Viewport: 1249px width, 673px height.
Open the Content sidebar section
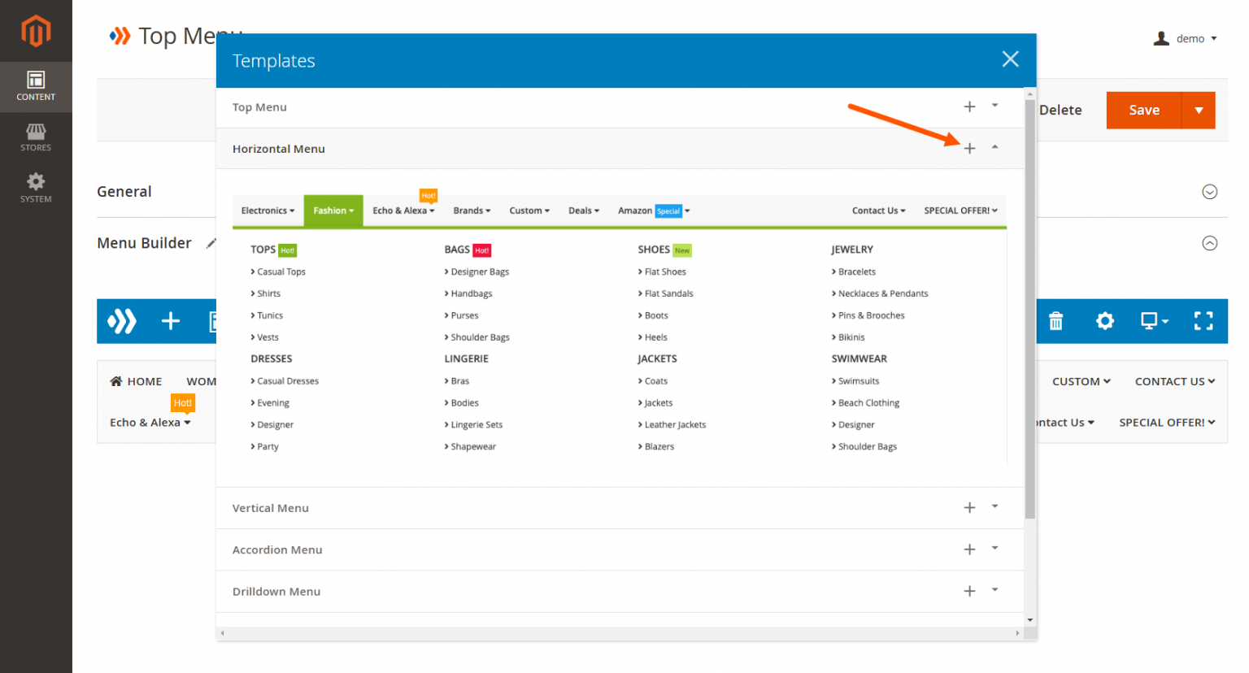(36, 86)
